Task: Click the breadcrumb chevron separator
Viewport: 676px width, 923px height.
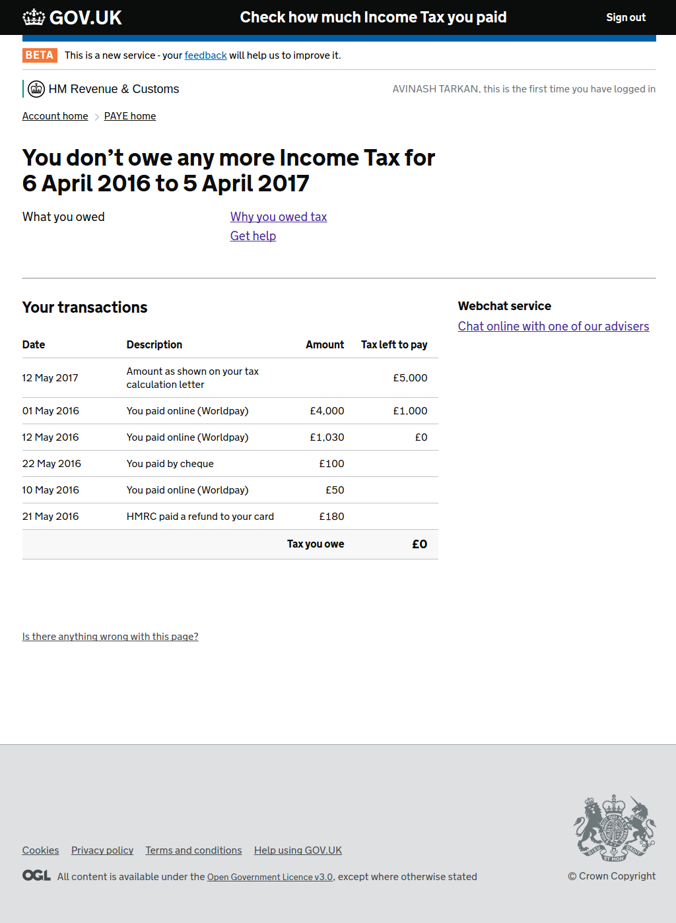Action: 96,117
